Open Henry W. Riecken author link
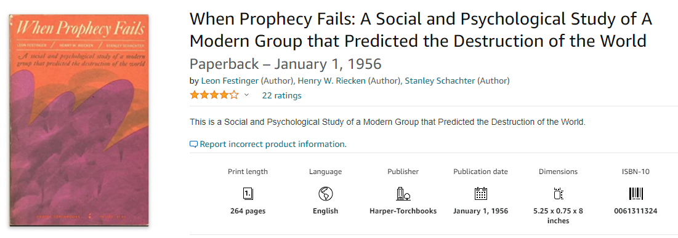The image size is (678, 238). pyautogui.click(x=332, y=81)
